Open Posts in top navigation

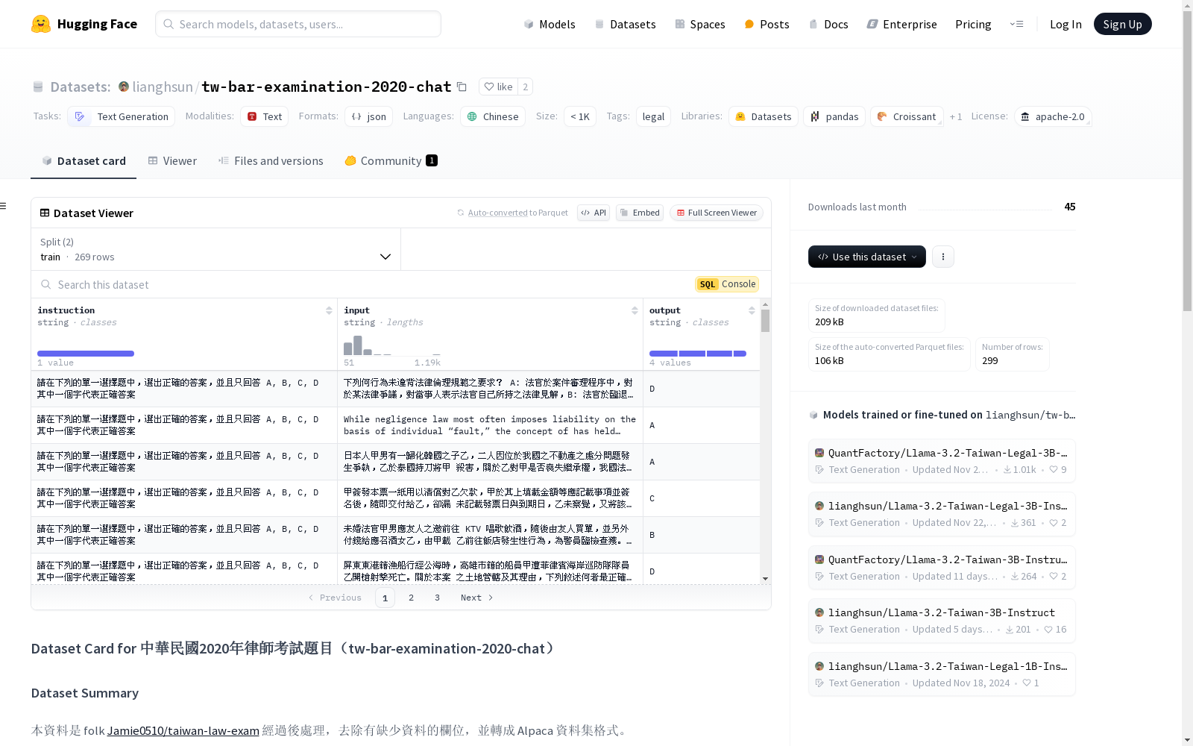767,24
